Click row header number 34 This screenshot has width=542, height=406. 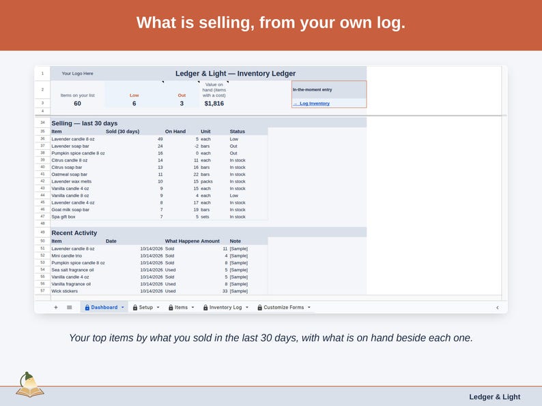pos(42,123)
